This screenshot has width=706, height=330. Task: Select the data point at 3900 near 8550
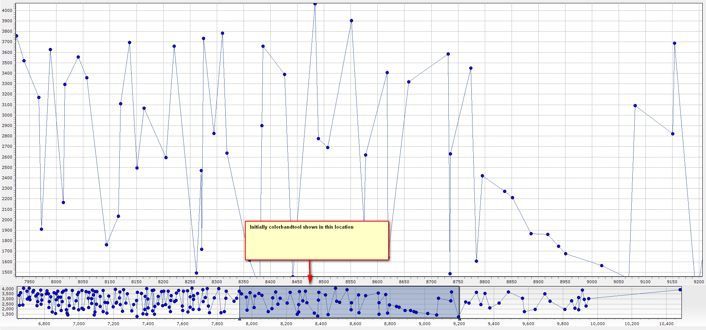tap(351, 21)
